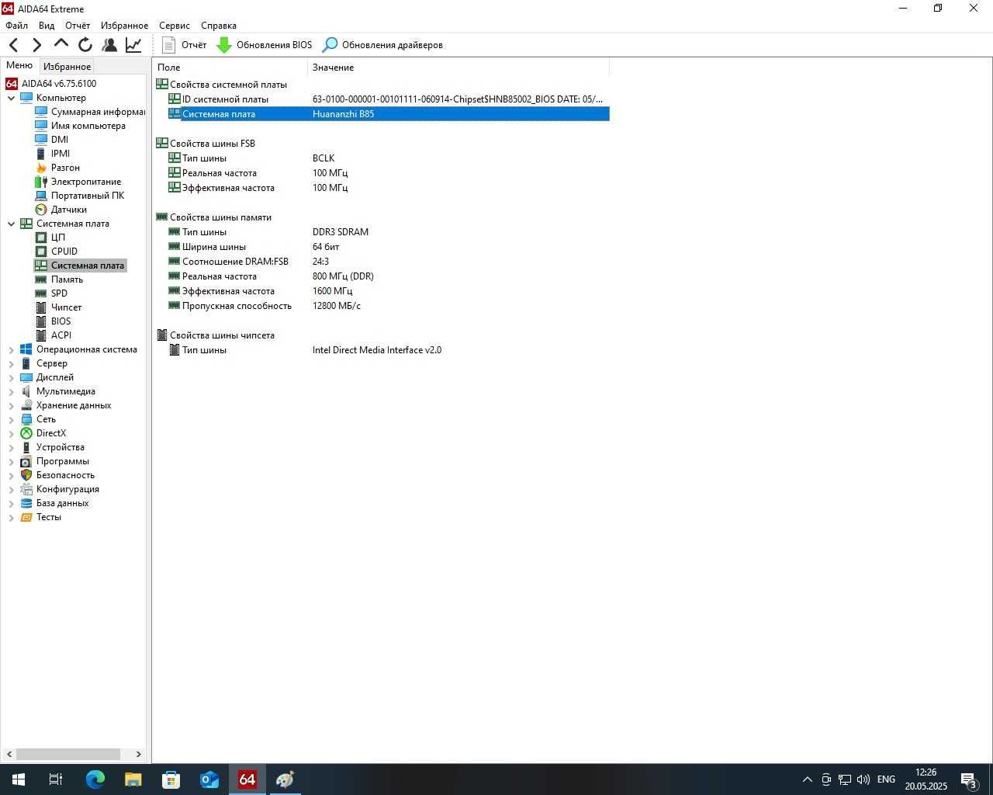Expand the Операционная система node
Screen dimensions: 993x795
[11, 350]
